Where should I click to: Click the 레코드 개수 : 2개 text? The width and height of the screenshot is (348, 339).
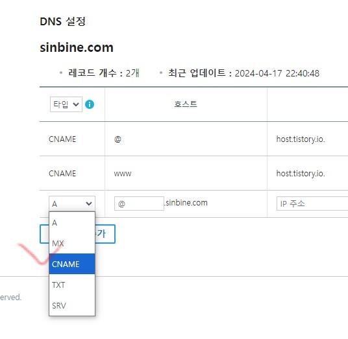(104, 73)
